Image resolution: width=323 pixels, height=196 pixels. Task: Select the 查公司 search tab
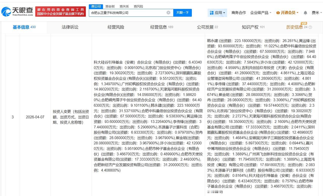96,6
